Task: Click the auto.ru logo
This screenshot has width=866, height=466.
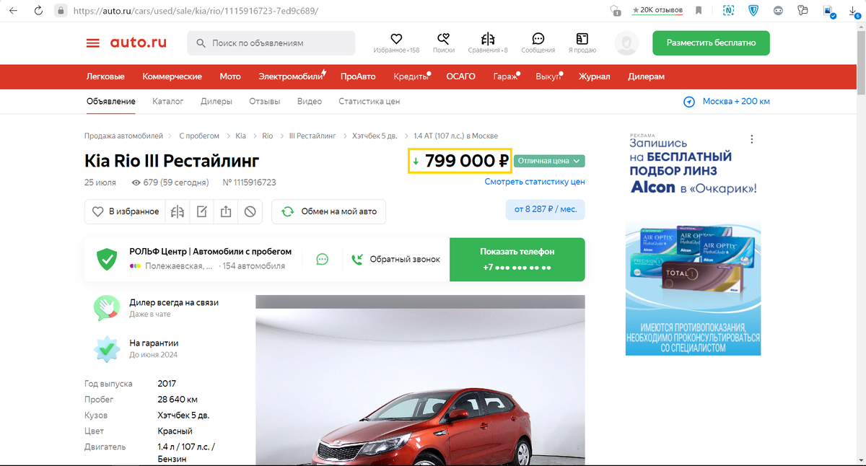Action: 138,43
